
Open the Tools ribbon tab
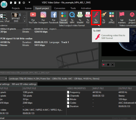[x=73, y=8]
